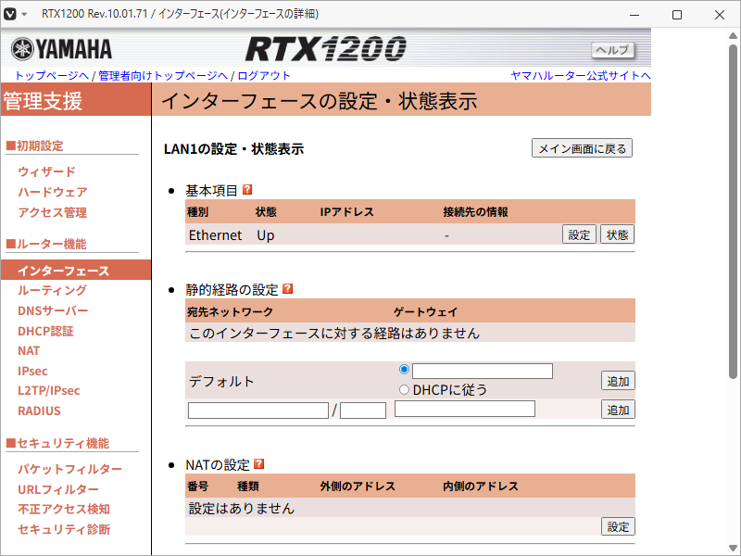Open URLフィルター in the sidebar
The image size is (741, 556).
point(58,489)
